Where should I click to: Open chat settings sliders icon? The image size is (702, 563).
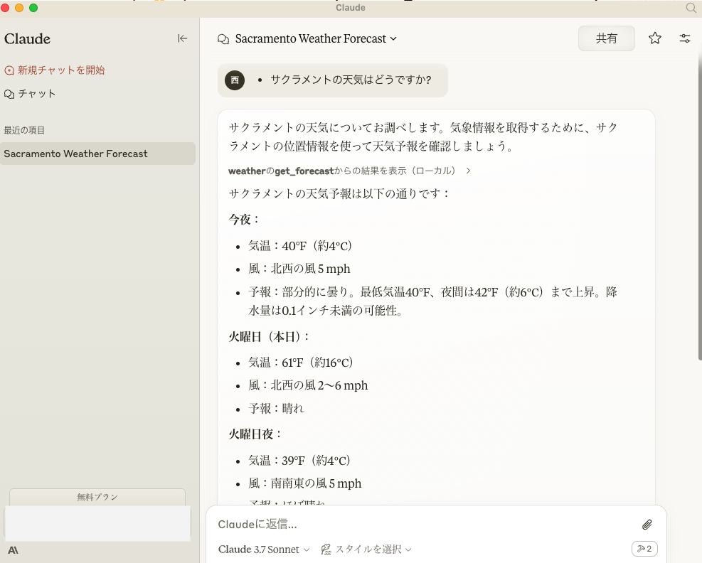click(684, 38)
